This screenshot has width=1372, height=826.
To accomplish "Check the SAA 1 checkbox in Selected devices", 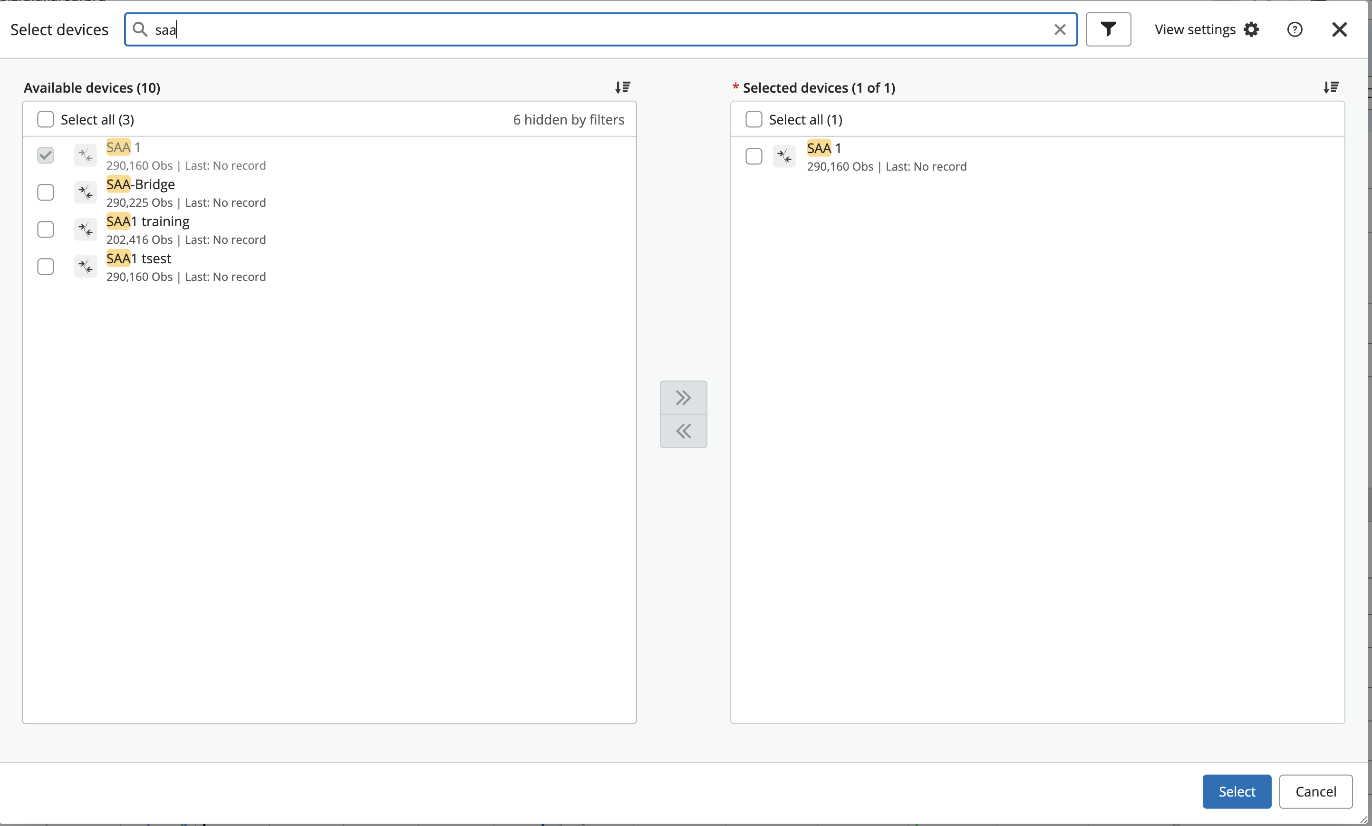I will 754,156.
